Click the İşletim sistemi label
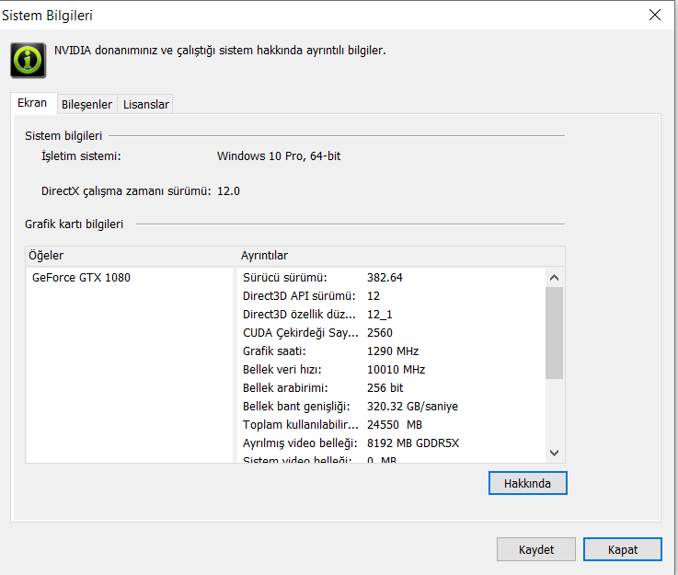The width and height of the screenshot is (678, 575). pyautogui.click(x=81, y=156)
